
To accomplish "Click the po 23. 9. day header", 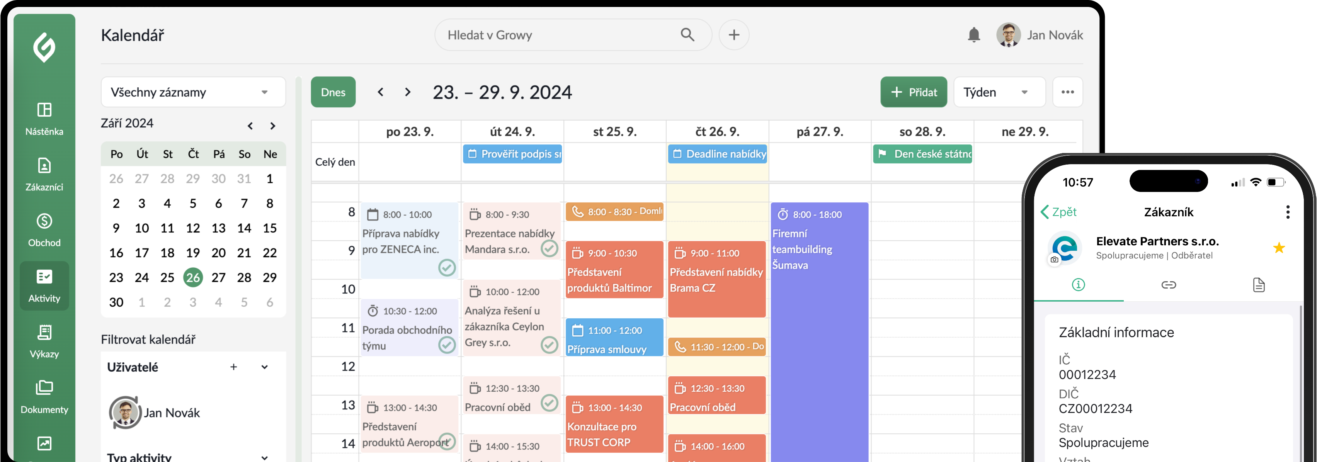I will [410, 131].
